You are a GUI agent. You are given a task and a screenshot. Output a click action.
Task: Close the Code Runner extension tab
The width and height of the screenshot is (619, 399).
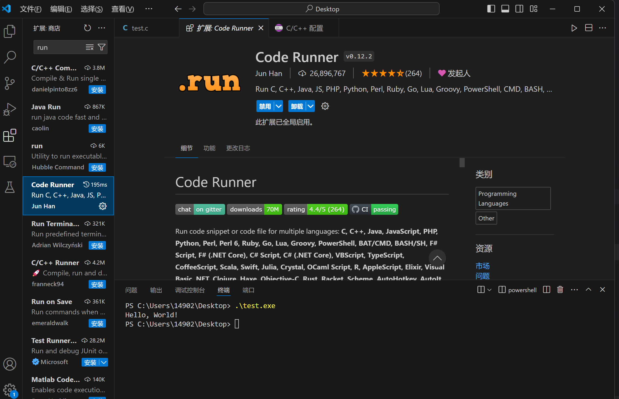(x=261, y=28)
